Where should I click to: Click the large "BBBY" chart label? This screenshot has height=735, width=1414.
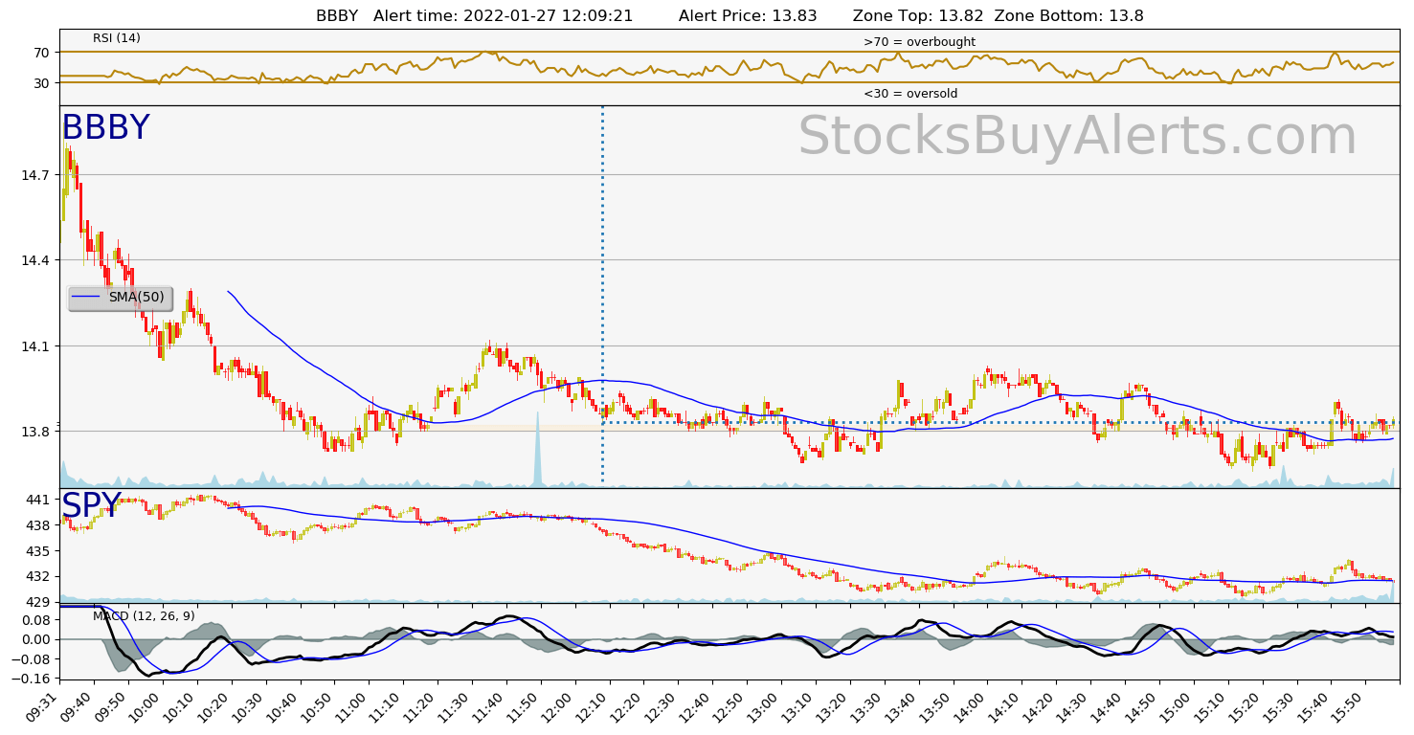(105, 128)
